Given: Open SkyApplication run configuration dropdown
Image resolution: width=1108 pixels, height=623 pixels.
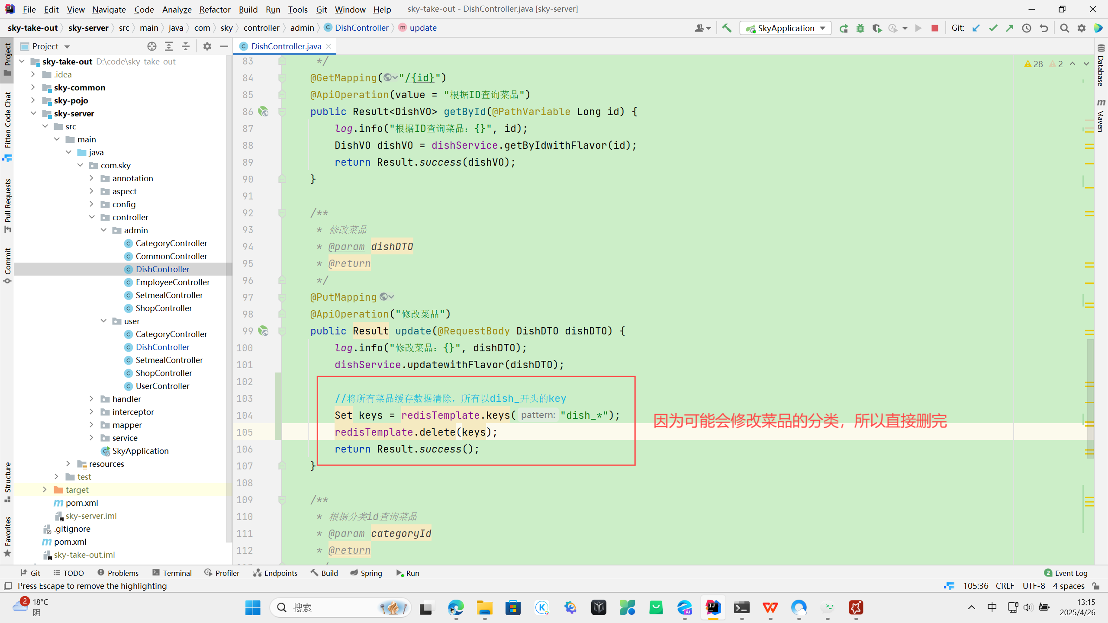Looking at the screenshot, I should click(785, 28).
